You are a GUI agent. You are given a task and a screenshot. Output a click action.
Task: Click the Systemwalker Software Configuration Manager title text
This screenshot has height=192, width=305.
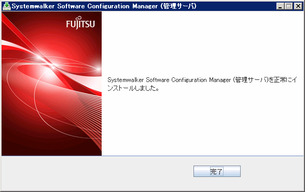point(85,6)
